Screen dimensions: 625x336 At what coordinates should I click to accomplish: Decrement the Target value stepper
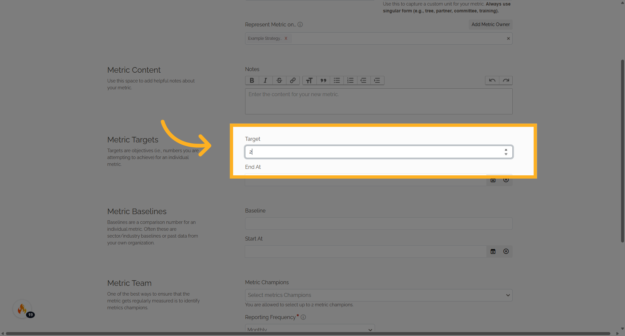click(x=506, y=154)
